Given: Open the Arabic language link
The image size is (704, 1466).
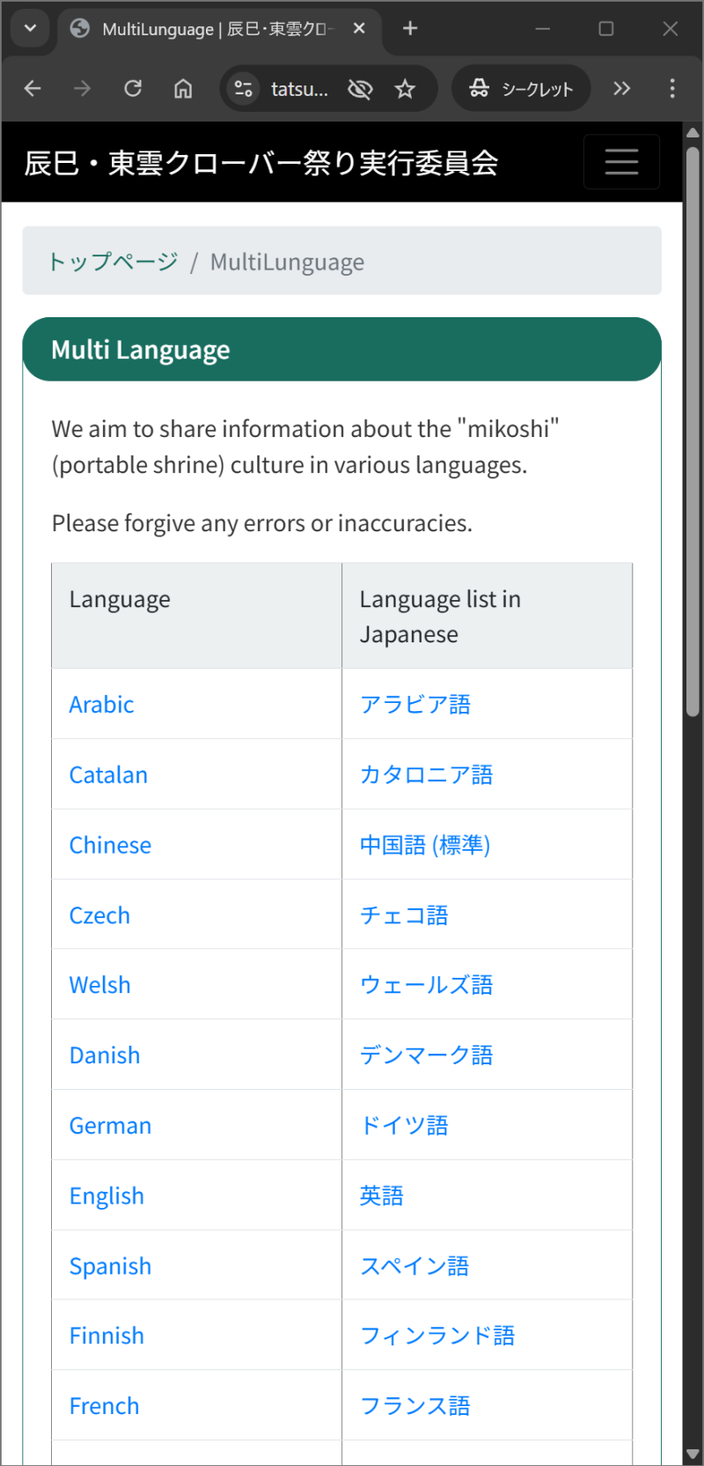Looking at the screenshot, I should click(x=102, y=705).
